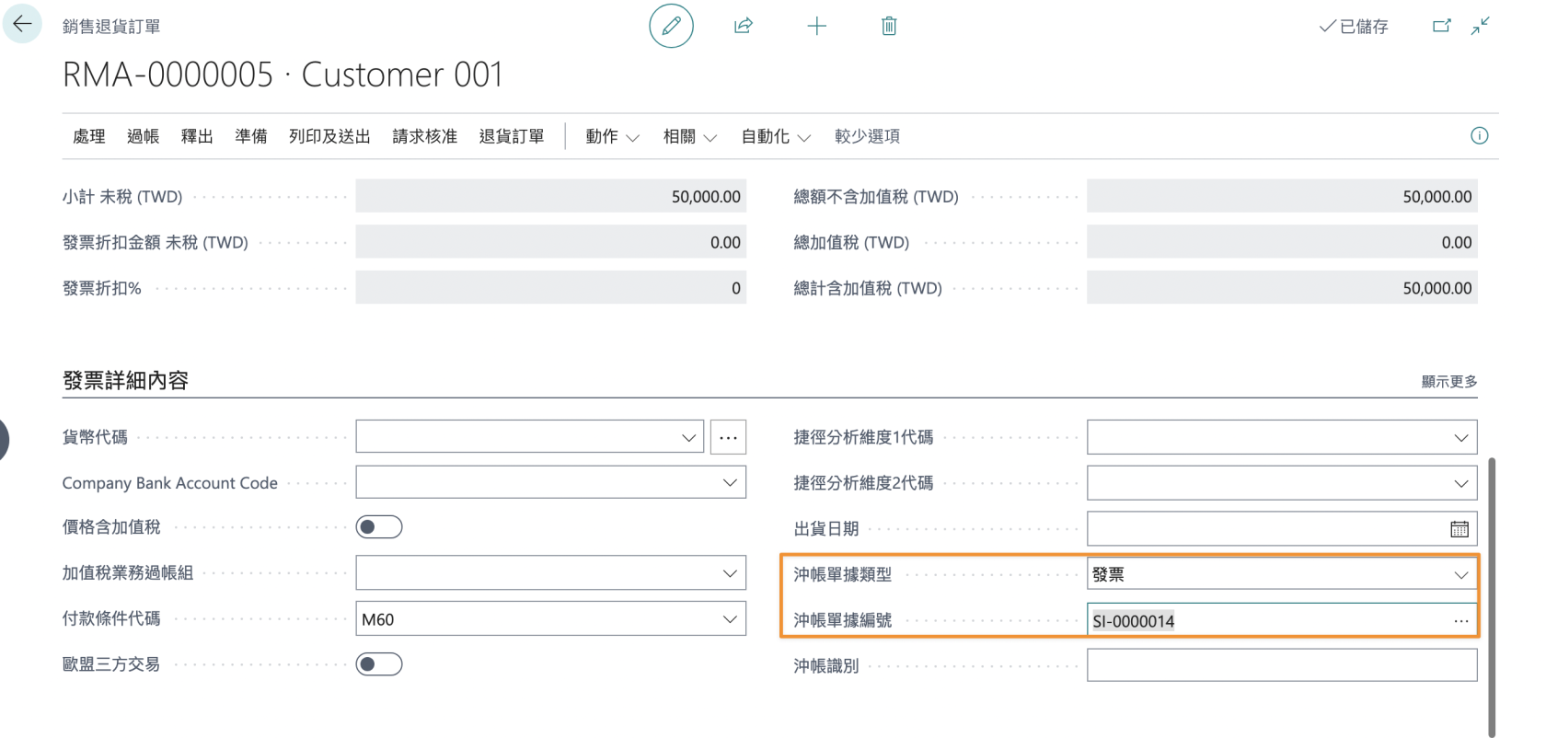Click the 已儲存 status indicator
1546x738 pixels.
point(1354,27)
